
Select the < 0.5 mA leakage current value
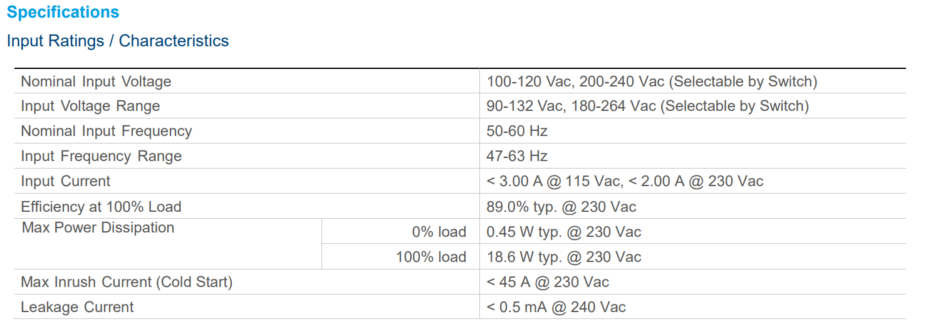tap(556, 307)
